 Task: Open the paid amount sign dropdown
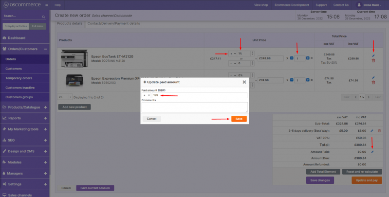[x=146, y=95]
